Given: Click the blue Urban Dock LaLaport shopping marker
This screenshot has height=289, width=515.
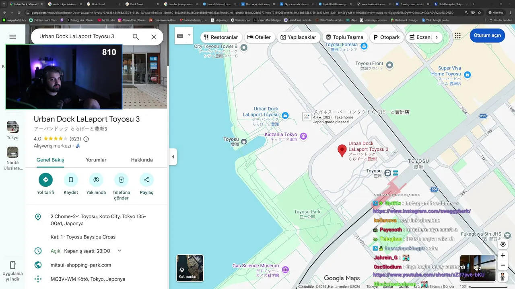Looking at the screenshot, I should point(285,116).
